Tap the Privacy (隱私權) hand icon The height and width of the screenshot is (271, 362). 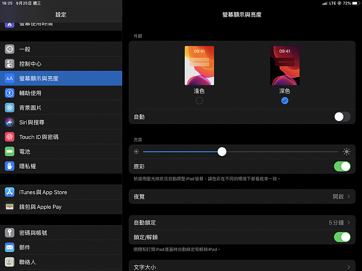click(10, 166)
